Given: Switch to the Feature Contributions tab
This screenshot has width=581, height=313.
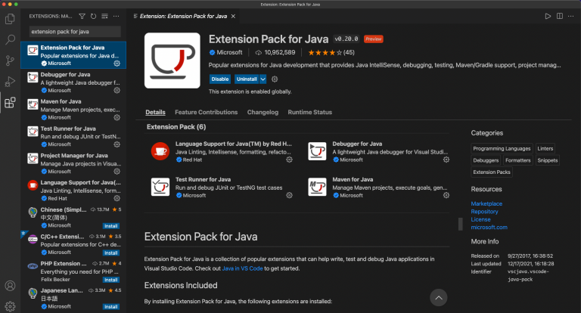Looking at the screenshot, I should pos(206,112).
